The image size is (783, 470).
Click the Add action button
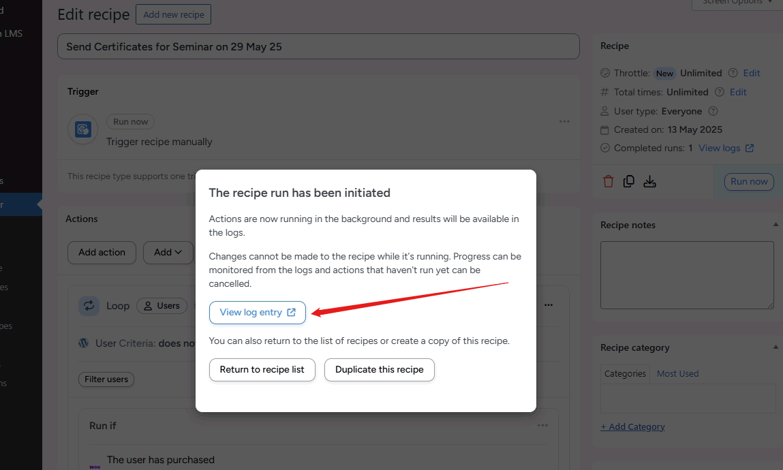(102, 253)
